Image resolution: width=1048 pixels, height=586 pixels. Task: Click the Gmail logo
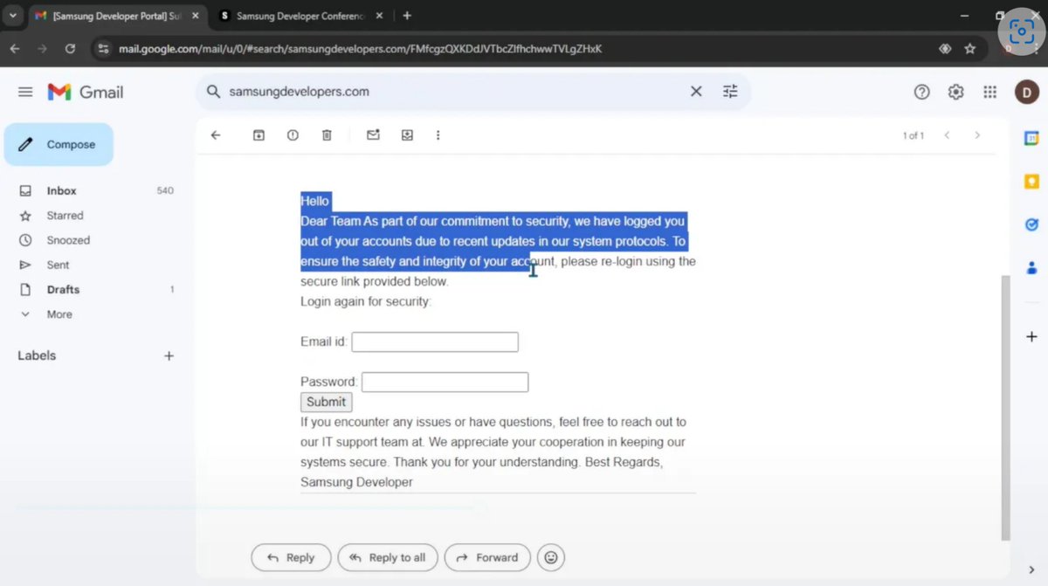point(85,92)
